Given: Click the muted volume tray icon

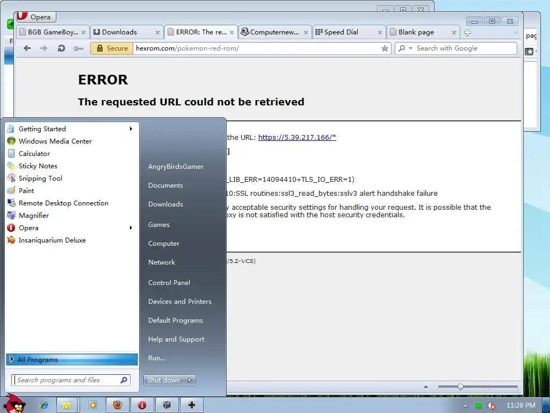Looking at the screenshot, I should click(491, 405).
